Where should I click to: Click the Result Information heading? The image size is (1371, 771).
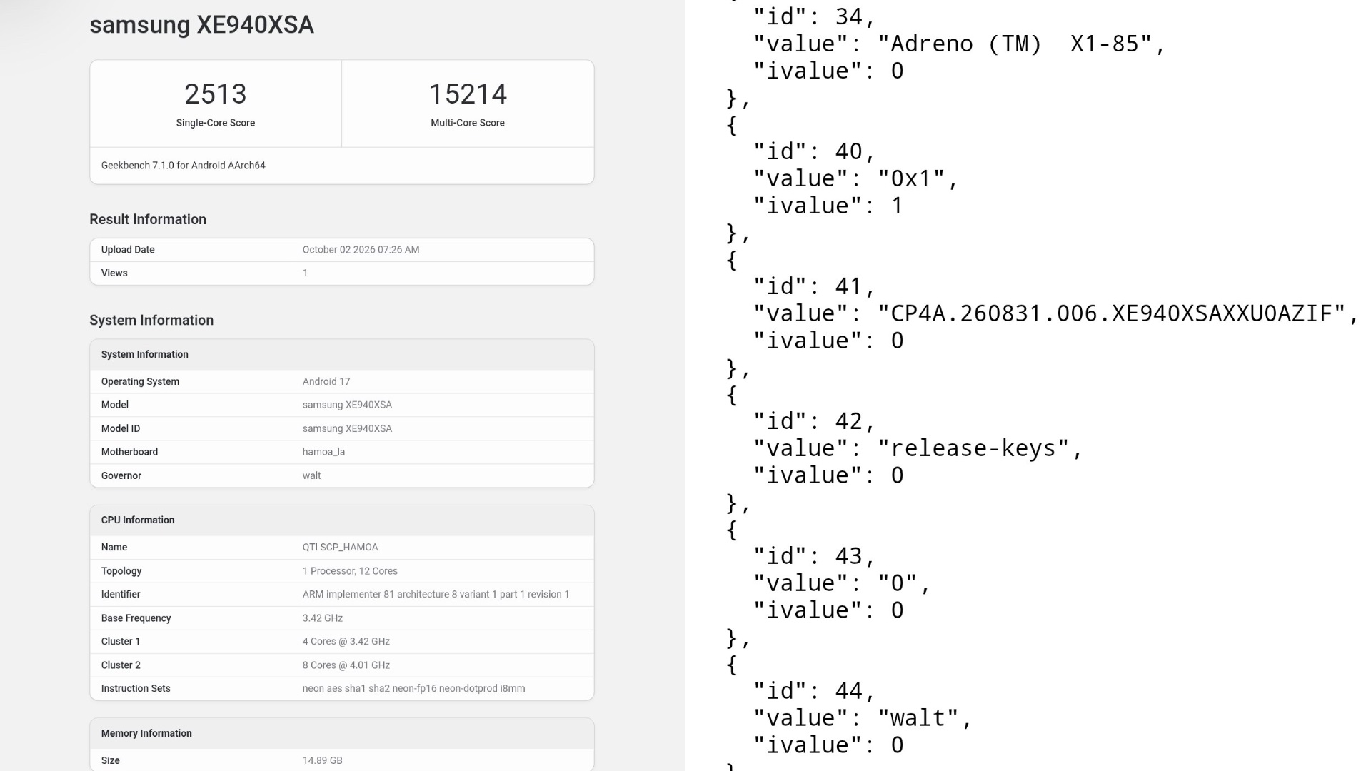tap(148, 219)
